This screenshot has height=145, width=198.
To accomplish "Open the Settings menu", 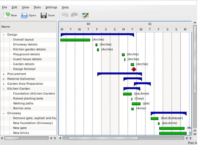I will [51, 7].
